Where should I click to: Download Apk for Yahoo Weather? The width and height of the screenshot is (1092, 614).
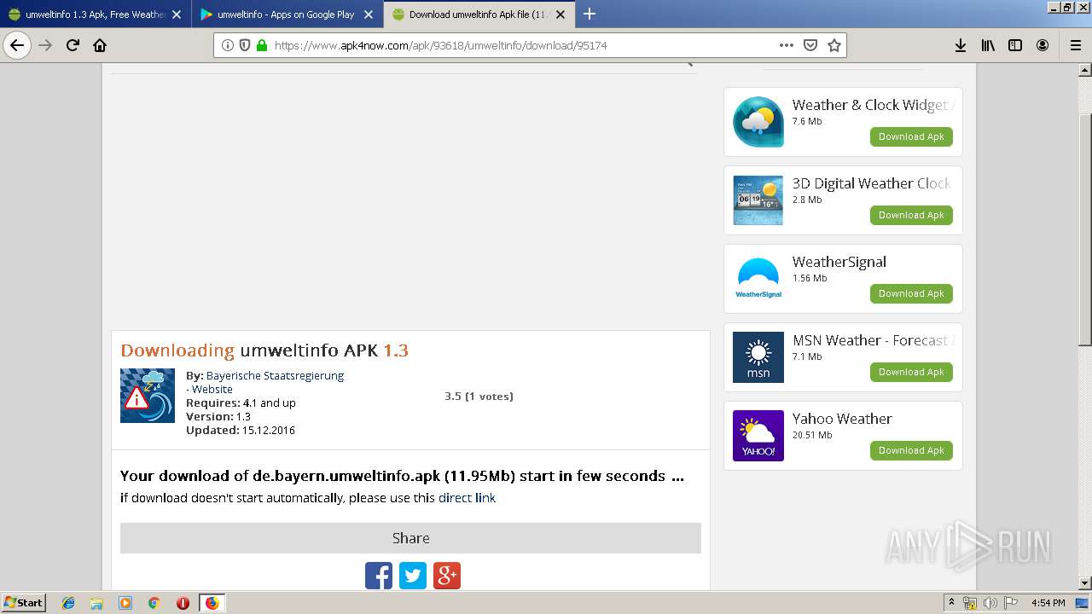coord(911,450)
